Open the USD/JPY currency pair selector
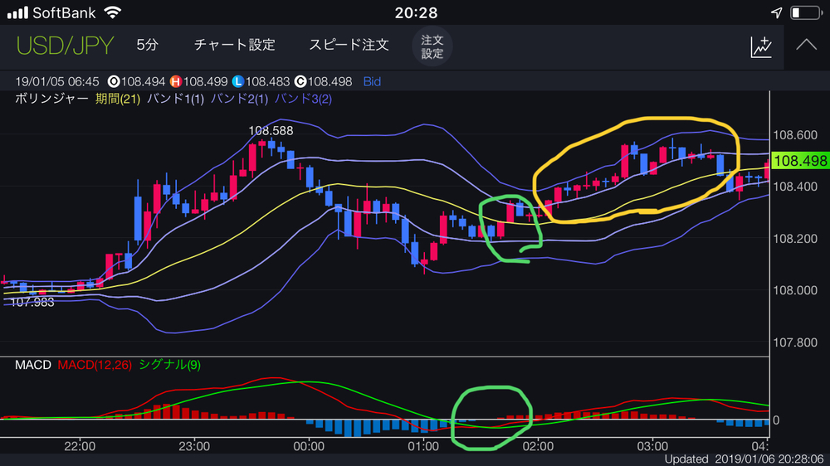 click(65, 46)
